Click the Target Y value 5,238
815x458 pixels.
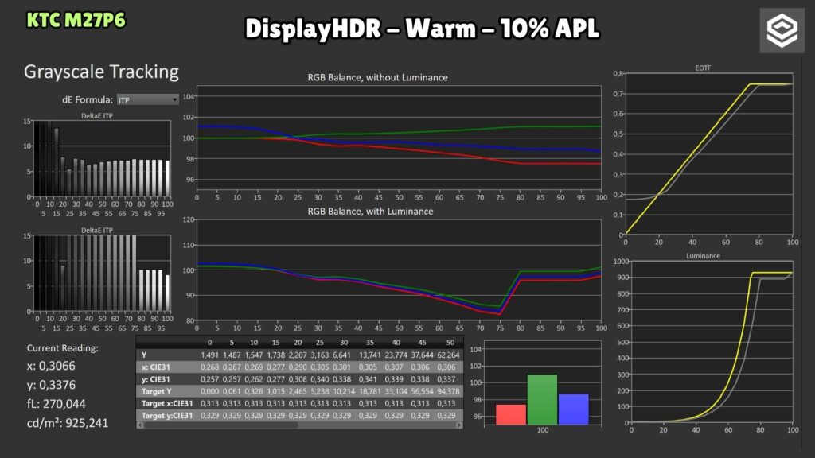click(319, 391)
